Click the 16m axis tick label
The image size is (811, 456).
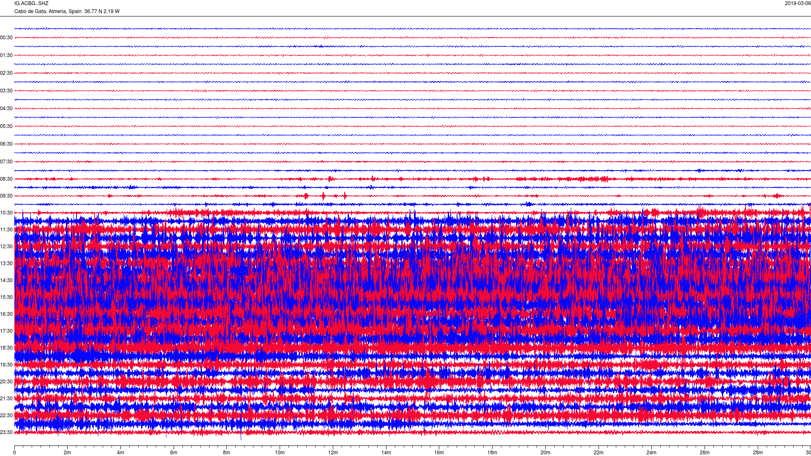tap(439, 453)
